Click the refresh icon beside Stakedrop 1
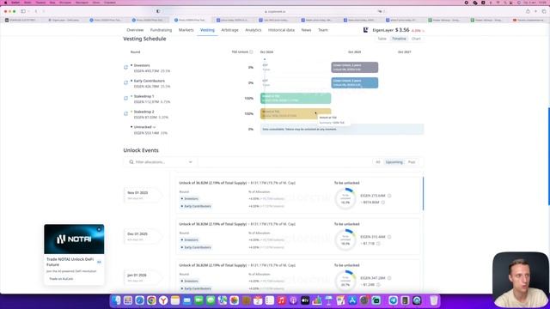The height and width of the screenshot is (309, 550). tap(125, 98)
